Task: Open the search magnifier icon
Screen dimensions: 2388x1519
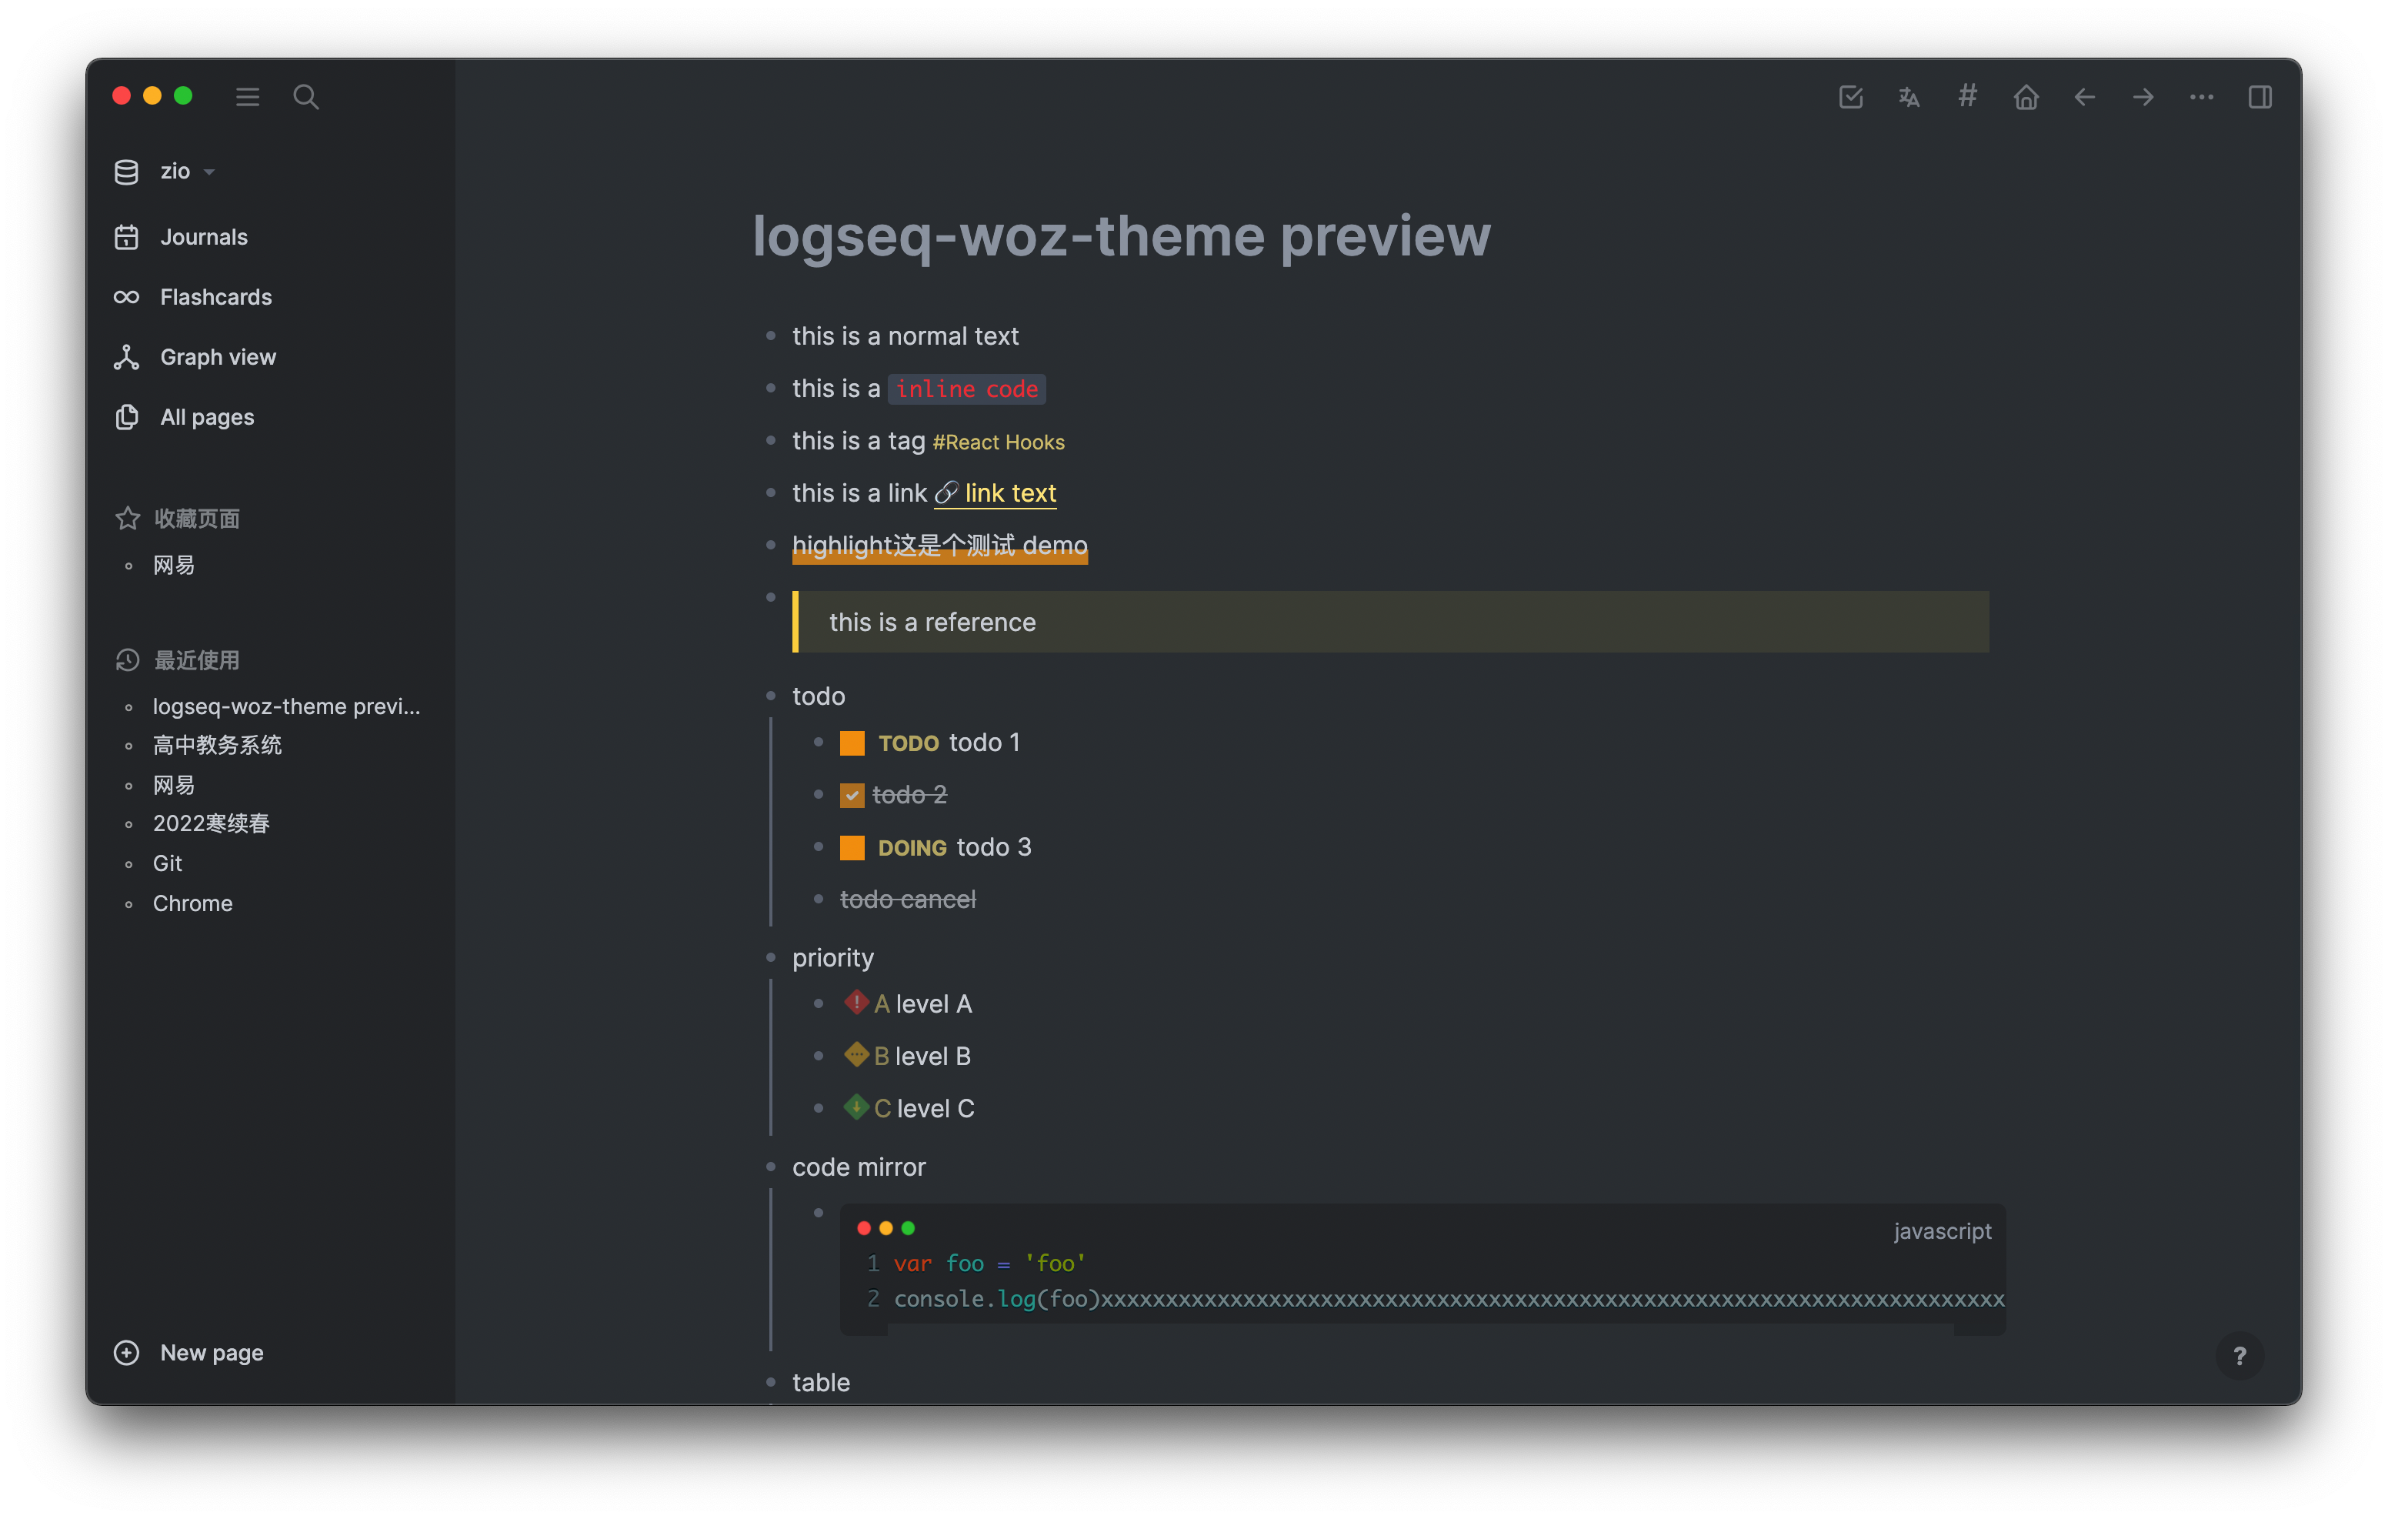Action: (x=305, y=96)
